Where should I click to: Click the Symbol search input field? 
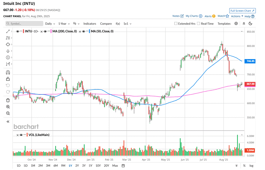[24, 23]
